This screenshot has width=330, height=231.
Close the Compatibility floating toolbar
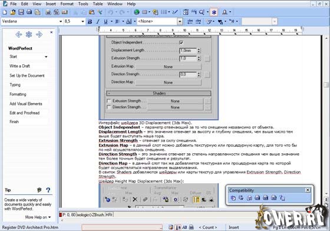tap(308, 190)
